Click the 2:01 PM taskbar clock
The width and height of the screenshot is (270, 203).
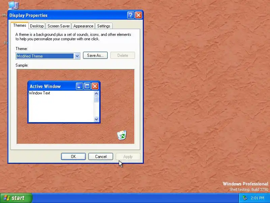(258, 198)
